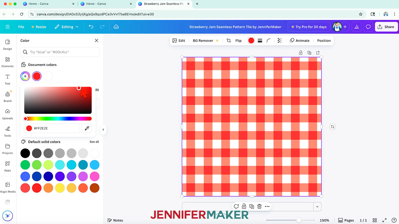Open the Brand sidebar panel
The width and height of the screenshot is (399, 224).
tap(7, 97)
